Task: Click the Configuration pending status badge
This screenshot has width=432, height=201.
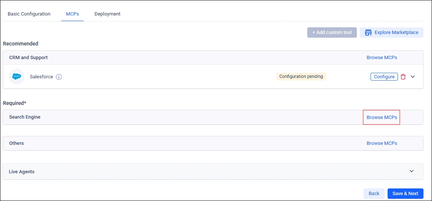Action: click(x=301, y=76)
